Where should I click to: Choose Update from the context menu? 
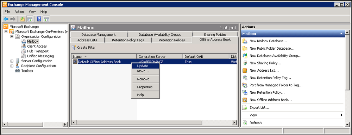pyautogui.click(x=145, y=66)
